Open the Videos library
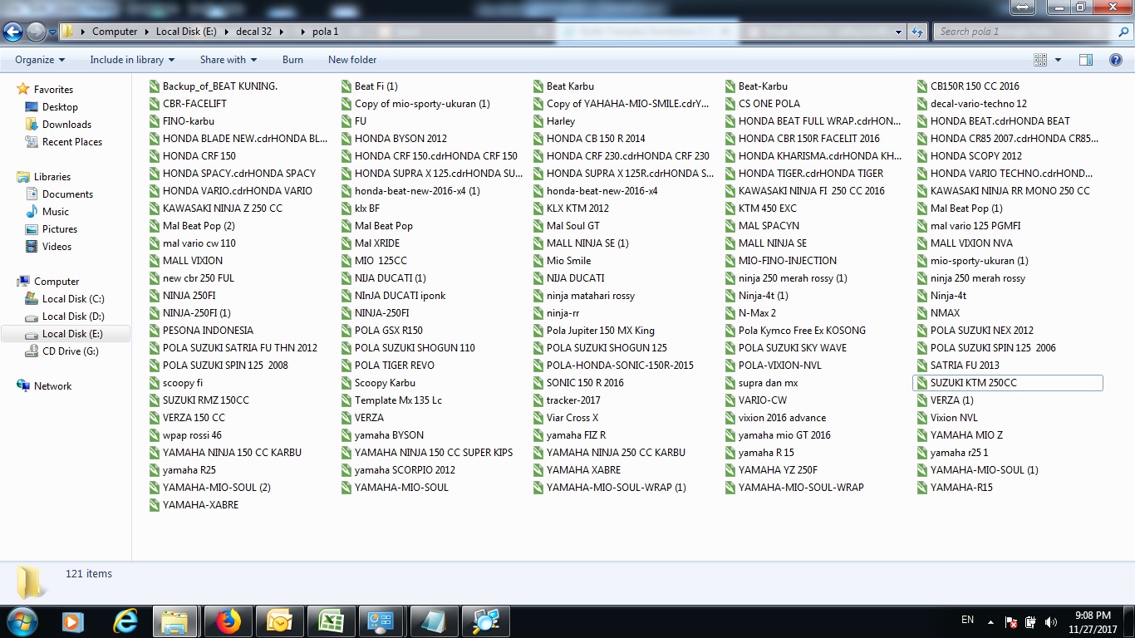Screen dimensions: 1135x638 (57, 247)
